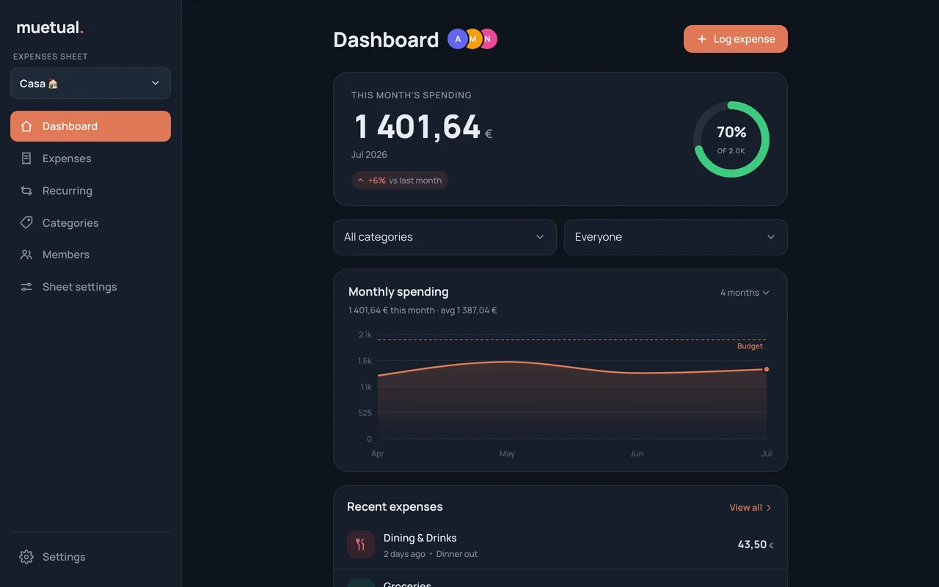
Task: Open Settings gear icon at sidebar bottom
Action: [x=26, y=557]
